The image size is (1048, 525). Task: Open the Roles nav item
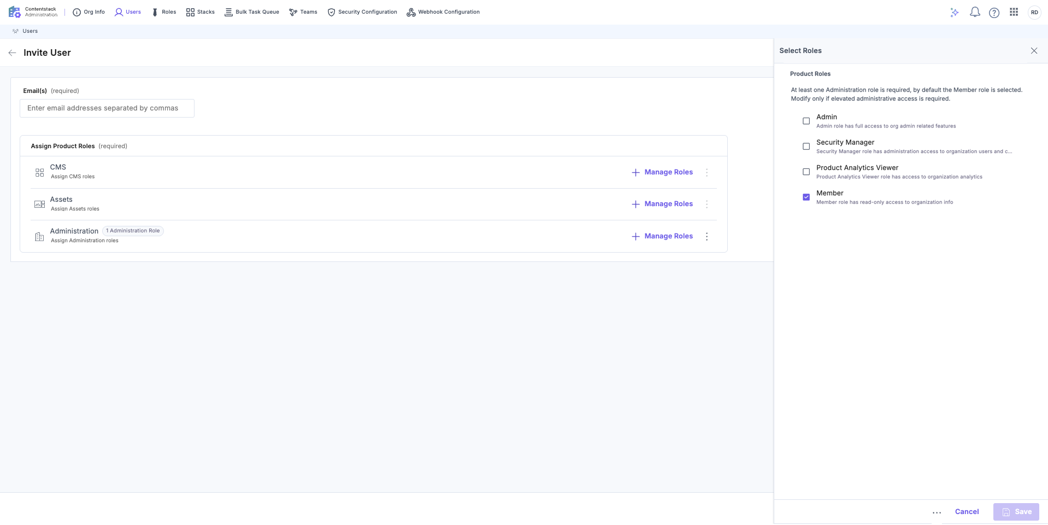164,12
